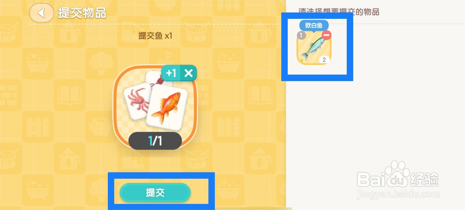Remove the selected item with the X
This screenshot has width=465, height=210.
click(x=188, y=73)
